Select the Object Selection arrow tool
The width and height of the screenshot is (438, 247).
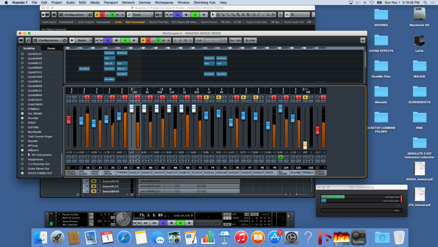click(x=212, y=15)
